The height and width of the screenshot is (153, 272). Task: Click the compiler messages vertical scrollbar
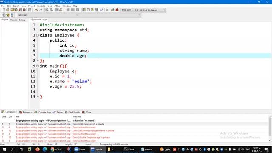pos(270,128)
